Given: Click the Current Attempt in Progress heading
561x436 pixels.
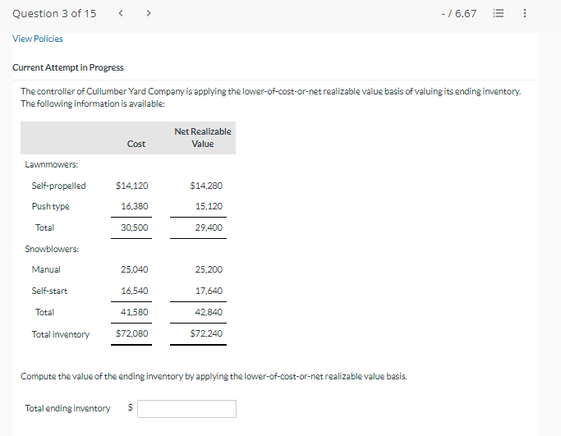Looking at the screenshot, I should pos(68,67).
